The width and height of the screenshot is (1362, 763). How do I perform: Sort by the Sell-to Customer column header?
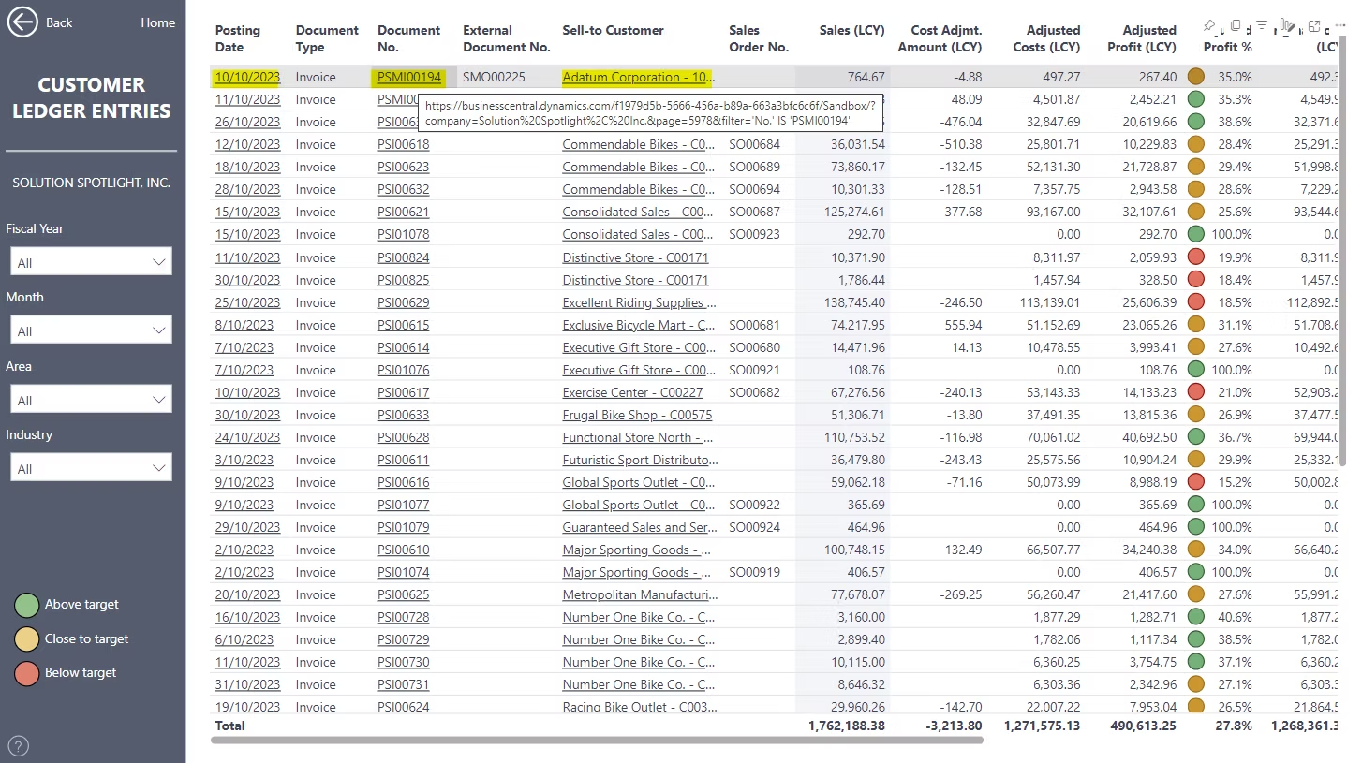614,30
